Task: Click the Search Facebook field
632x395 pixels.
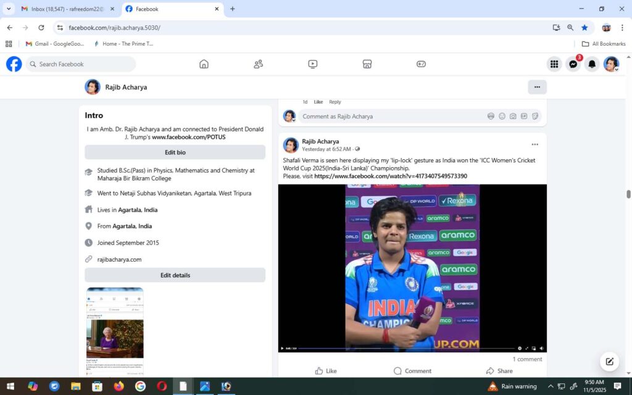Action: tap(83, 64)
